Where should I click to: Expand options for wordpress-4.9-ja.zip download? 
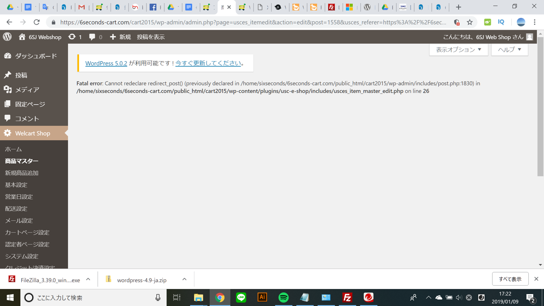coord(184,279)
